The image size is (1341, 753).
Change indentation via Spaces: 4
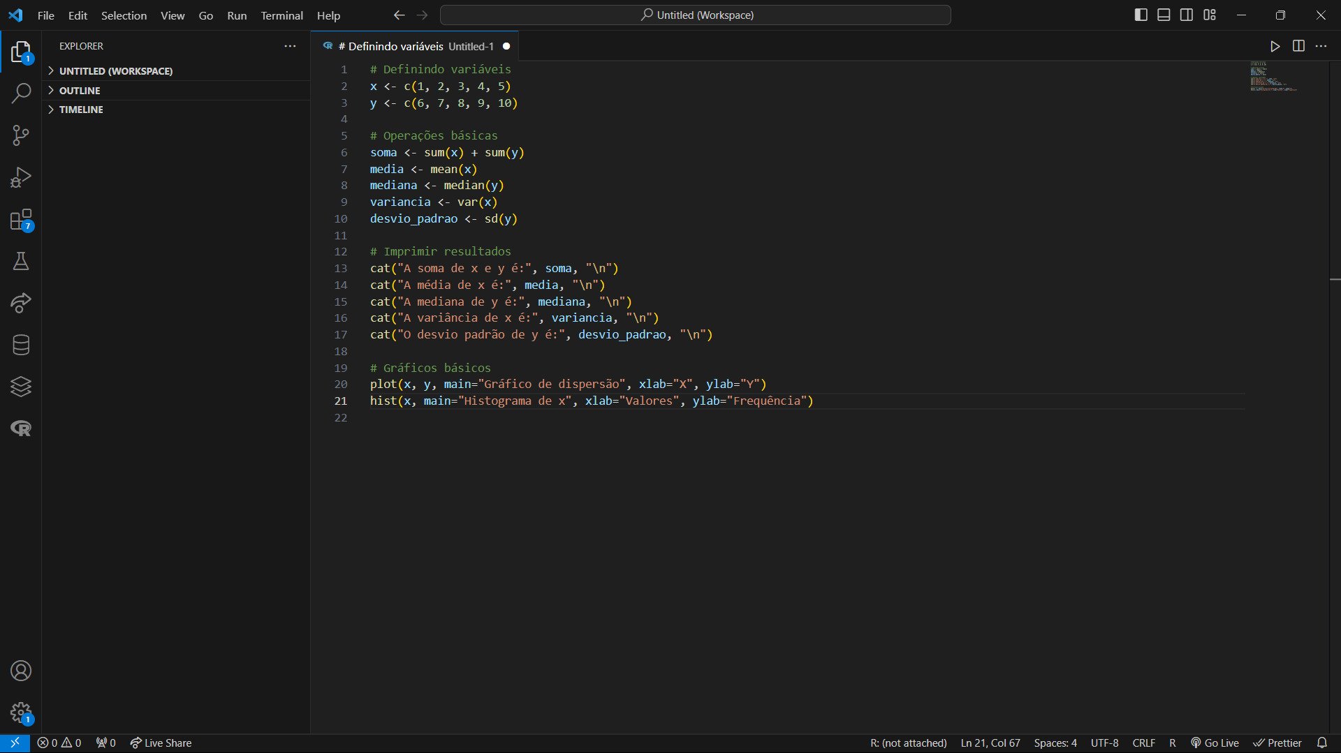point(1055,743)
